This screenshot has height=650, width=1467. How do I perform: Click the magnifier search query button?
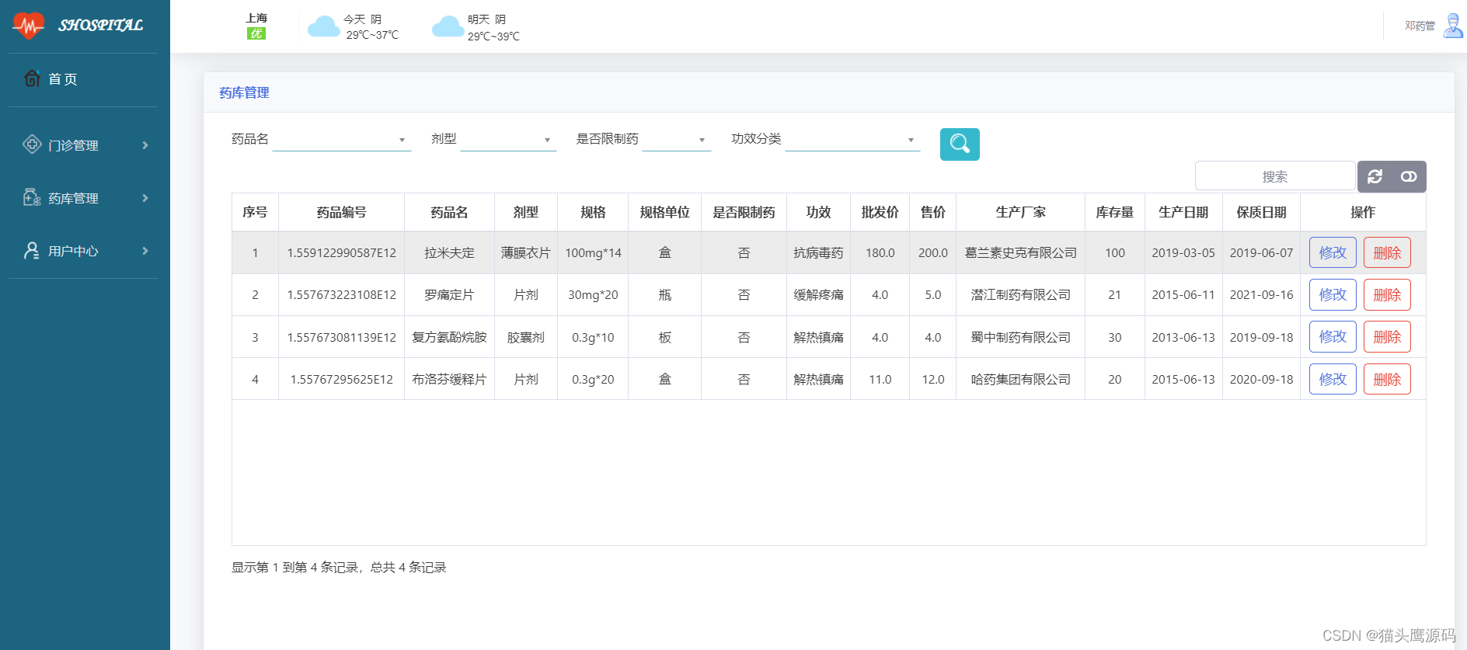960,144
